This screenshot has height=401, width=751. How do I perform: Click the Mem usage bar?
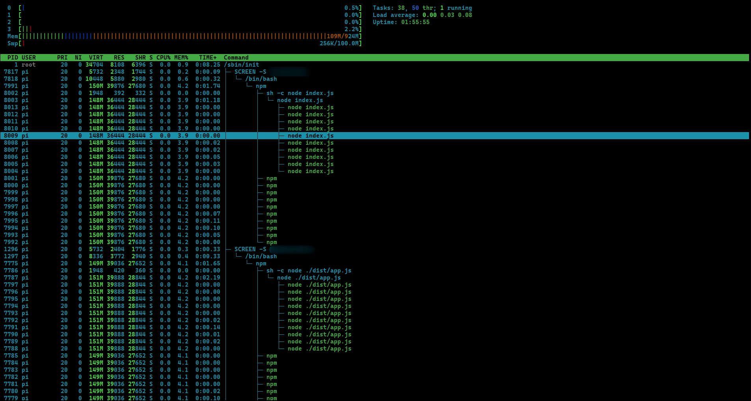click(184, 36)
